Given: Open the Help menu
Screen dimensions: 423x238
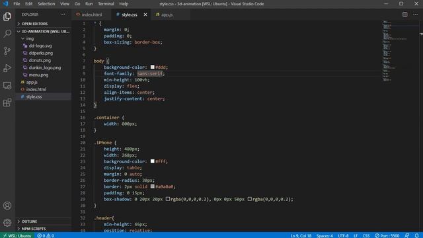Looking at the screenshot, I should tap(124, 4).
